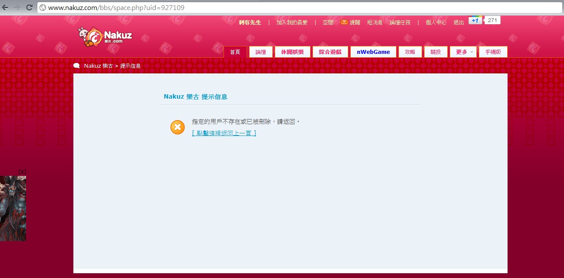Open the 首頁 tab
The height and width of the screenshot is (278, 564).
[235, 52]
